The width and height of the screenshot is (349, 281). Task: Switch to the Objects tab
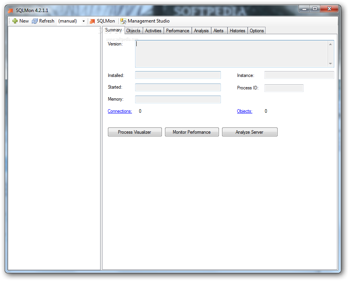click(x=133, y=31)
